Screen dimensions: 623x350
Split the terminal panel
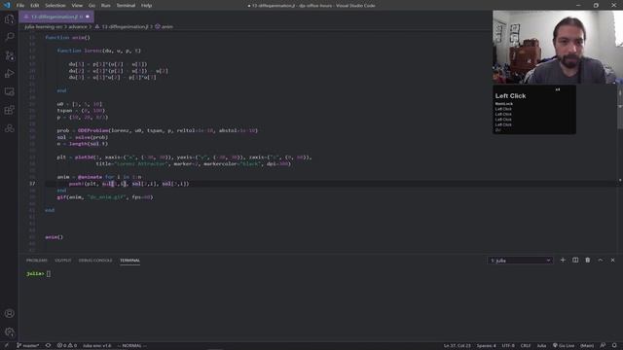click(575, 261)
